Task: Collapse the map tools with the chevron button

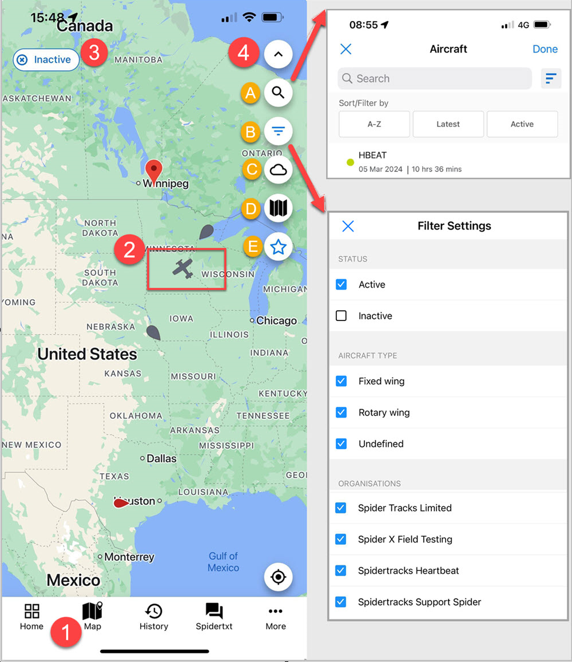Action: point(278,54)
